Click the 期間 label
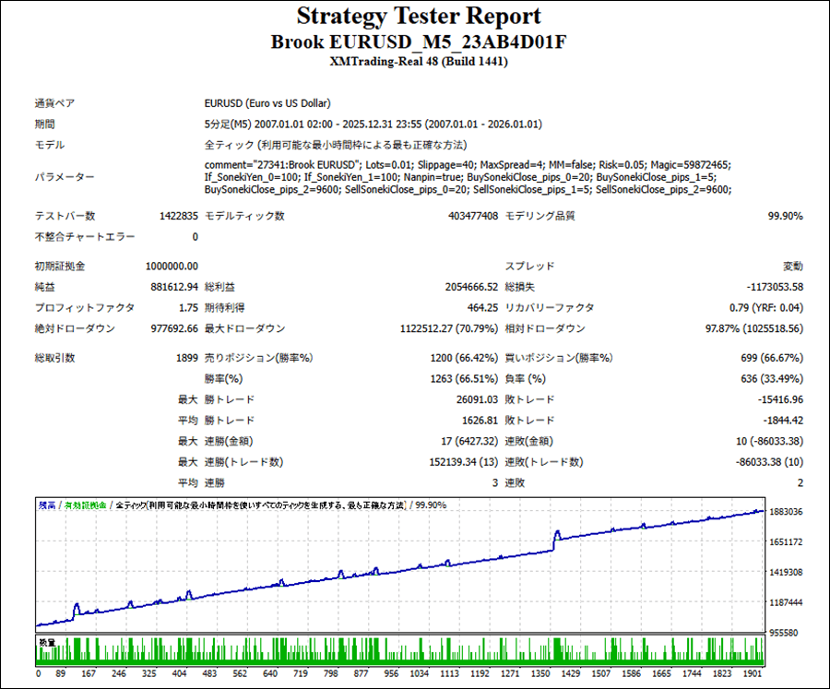830x689 pixels. pos(44,125)
